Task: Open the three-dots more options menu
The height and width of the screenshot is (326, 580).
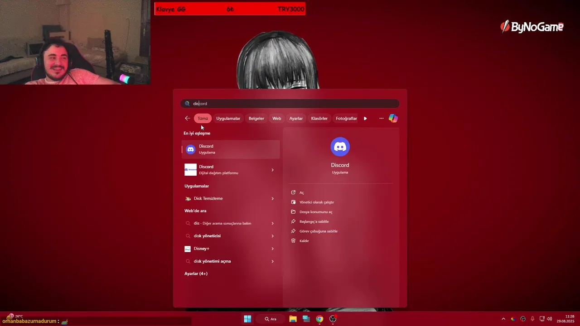Action: 382,118
